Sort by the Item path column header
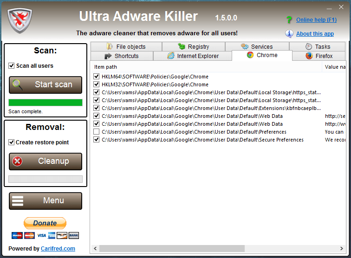Image resolution: width=351 pixels, height=258 pixels. click(x=207, y=67)
